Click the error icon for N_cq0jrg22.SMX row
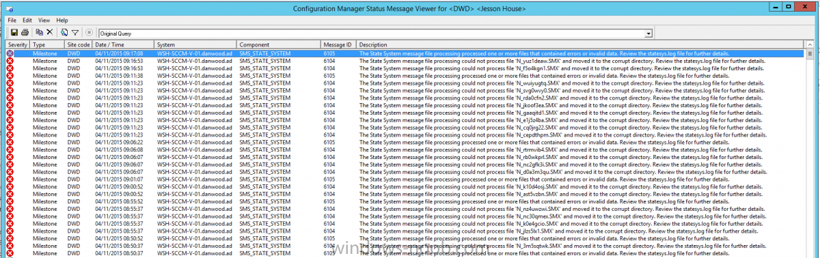The width and height of the screenshot is (820, 258). [x=10, y=127]
